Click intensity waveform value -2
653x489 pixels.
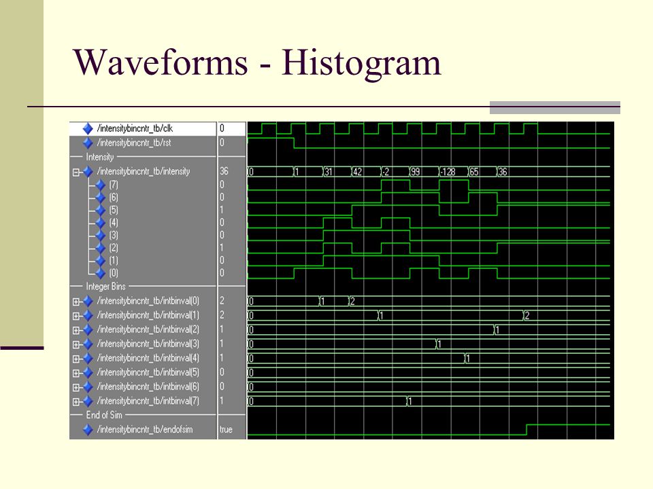click(x=386, y=172)
